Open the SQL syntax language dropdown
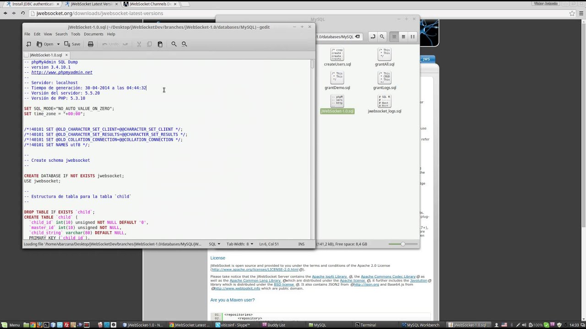This screenshot has height=329, width=586. click(215, 244)
